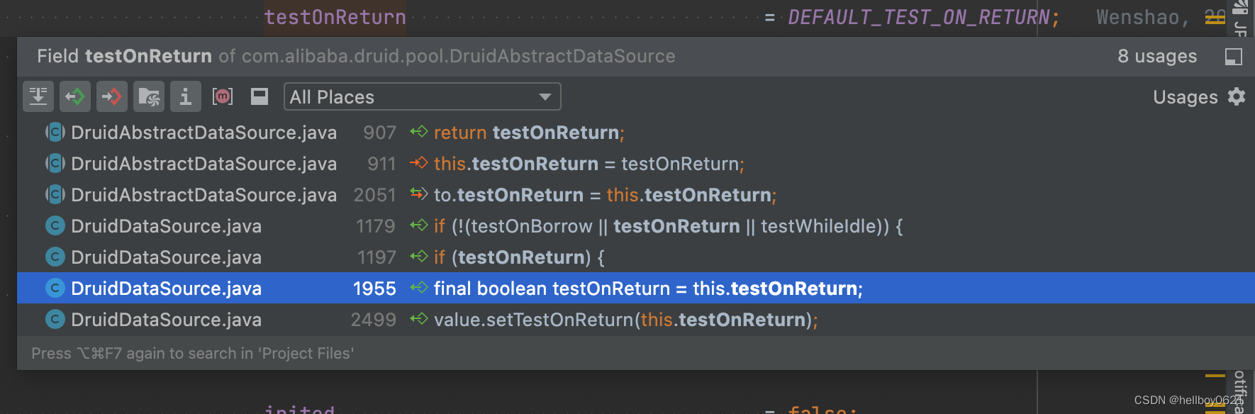Open the All Places scope dropdown
Viewport: 1255px width, 414px height.
422,96
